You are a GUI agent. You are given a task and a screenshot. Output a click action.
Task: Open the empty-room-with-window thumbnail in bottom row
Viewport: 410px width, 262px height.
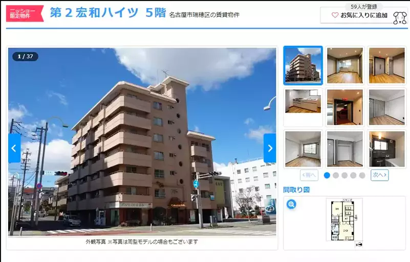pos(303,149)
